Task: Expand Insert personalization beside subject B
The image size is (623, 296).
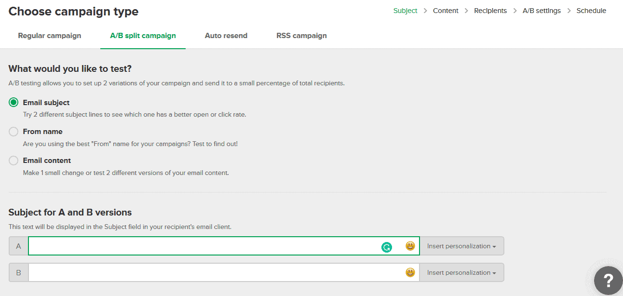Action: coord(461,272)
